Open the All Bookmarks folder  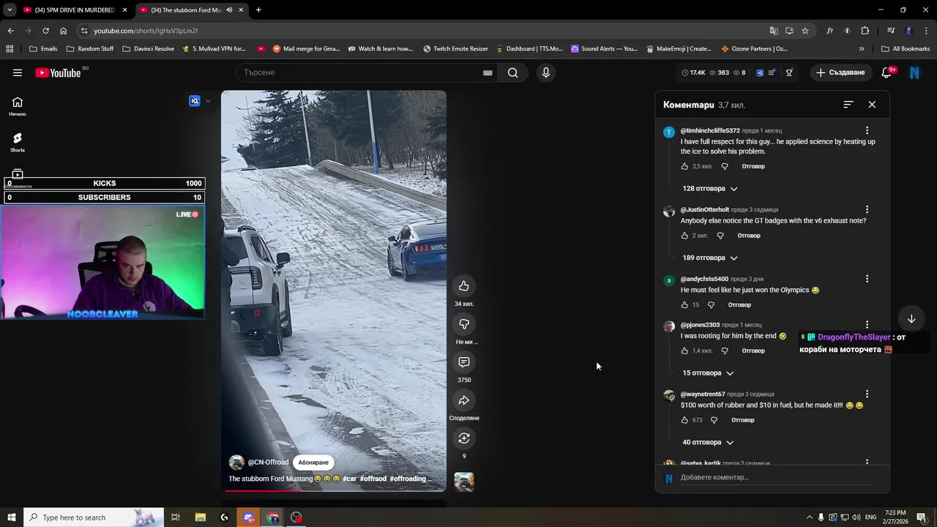tap(906, 49)
